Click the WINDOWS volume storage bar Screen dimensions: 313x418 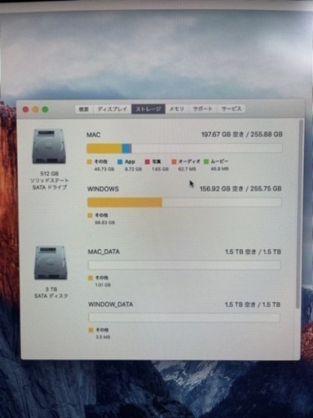pyautogui.click(x=184, y=202)
